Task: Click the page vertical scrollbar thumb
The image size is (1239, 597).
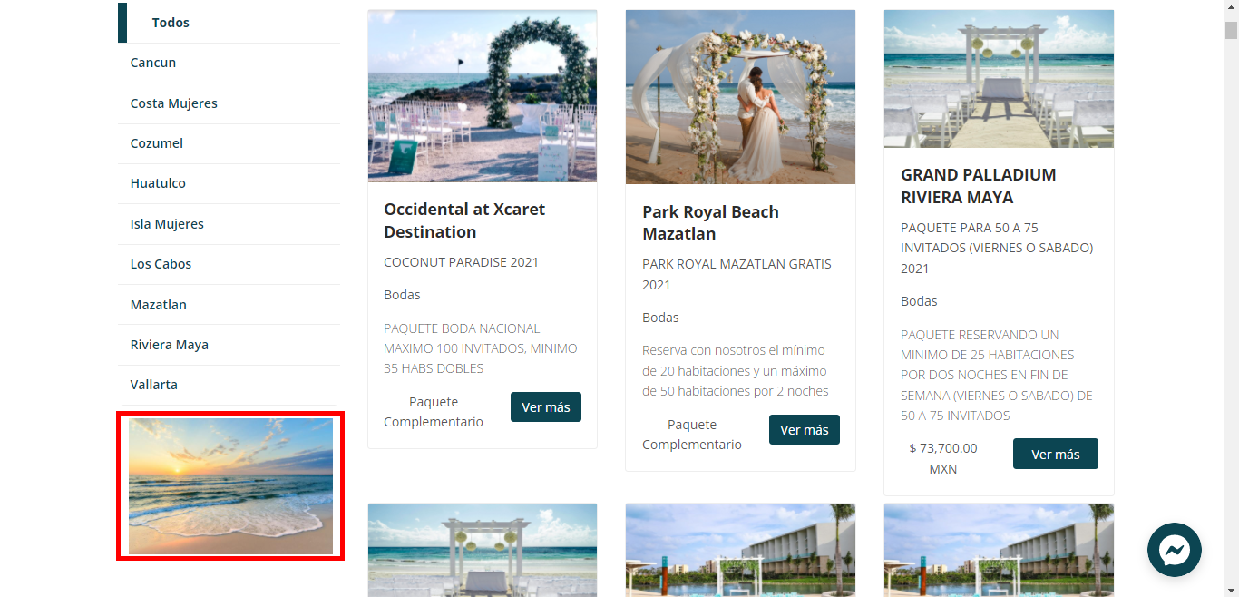Action: pyautogui.click(x=1231, y=30)
